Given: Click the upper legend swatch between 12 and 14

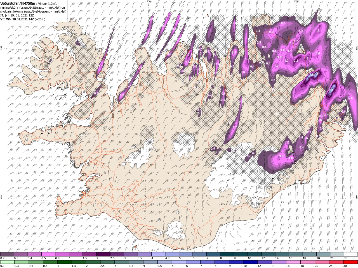Looking at the screenshot, I should tap(268, 254).
